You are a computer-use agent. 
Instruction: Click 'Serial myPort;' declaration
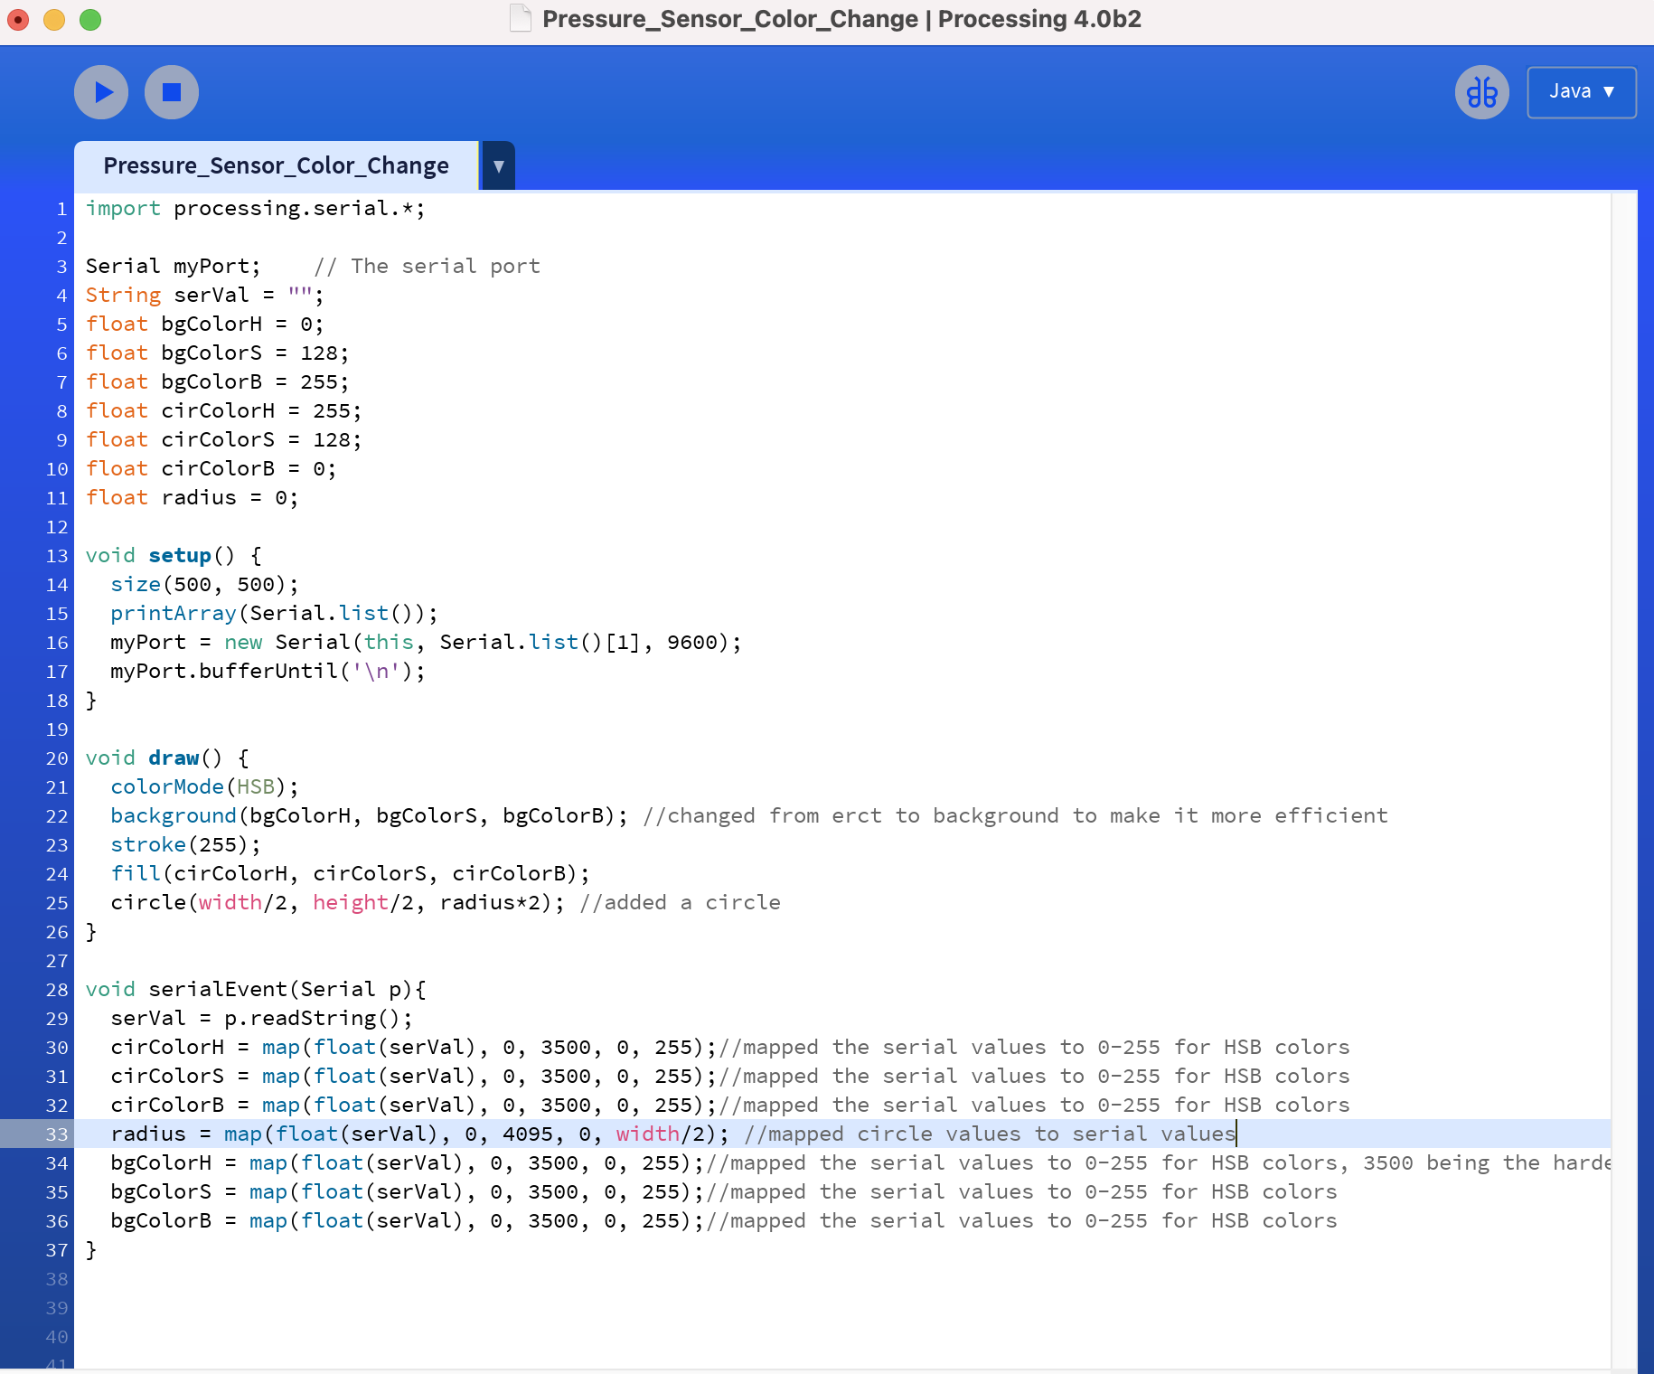(x=173, y=266)
